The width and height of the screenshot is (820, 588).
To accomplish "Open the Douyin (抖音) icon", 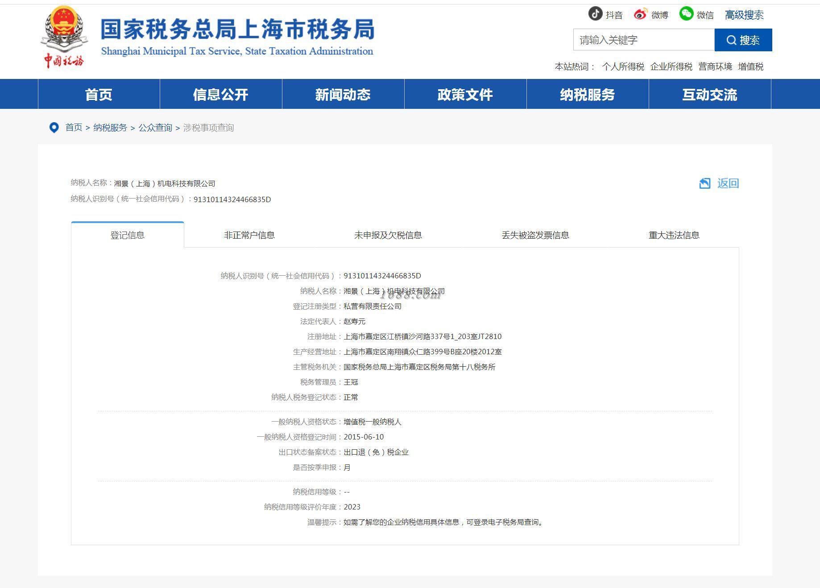I will (x=595, y=14).
